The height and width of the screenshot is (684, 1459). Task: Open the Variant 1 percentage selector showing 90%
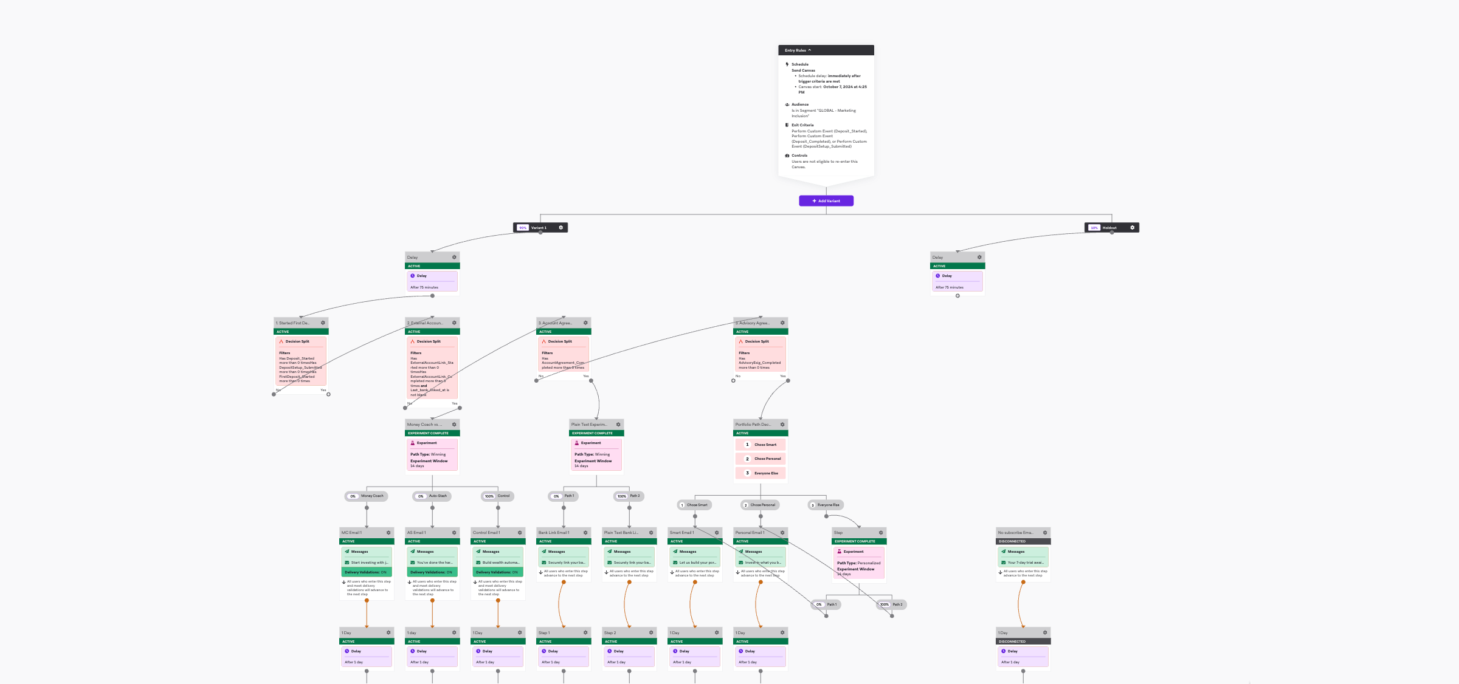[x=523, y=227]
